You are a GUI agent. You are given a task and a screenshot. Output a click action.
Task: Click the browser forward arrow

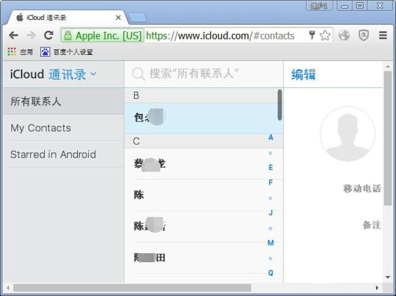point(31,35)
